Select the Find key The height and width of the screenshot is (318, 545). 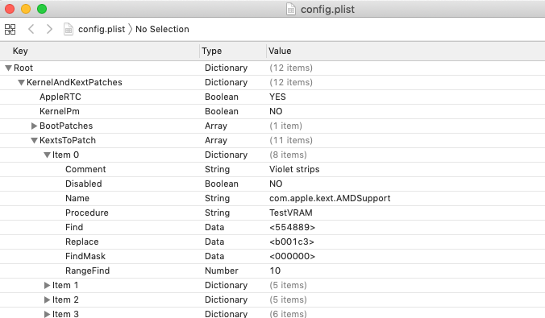coord(74,227)
